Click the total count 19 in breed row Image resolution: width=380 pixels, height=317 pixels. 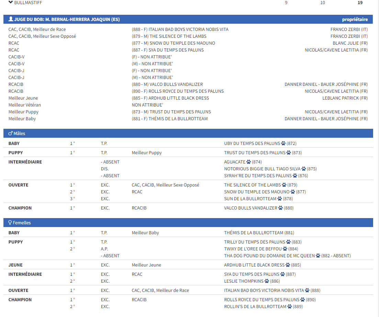(x=360, y=3)
